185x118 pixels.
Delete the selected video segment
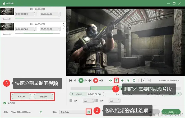117,81
